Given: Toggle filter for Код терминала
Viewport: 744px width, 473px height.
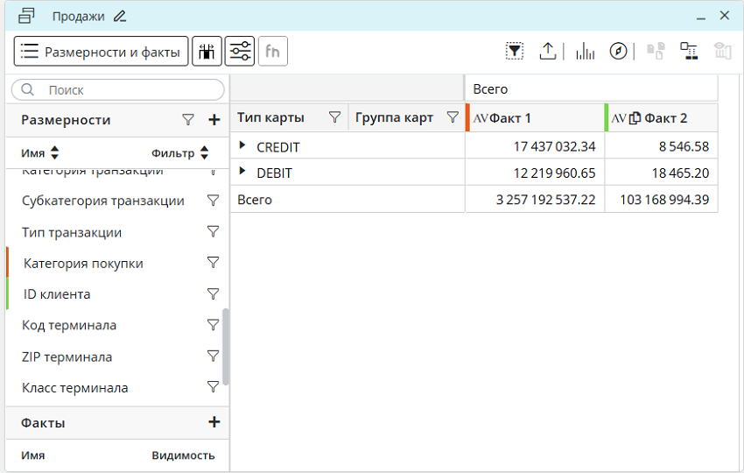Looking at the screenshot, I should point(212,325).
